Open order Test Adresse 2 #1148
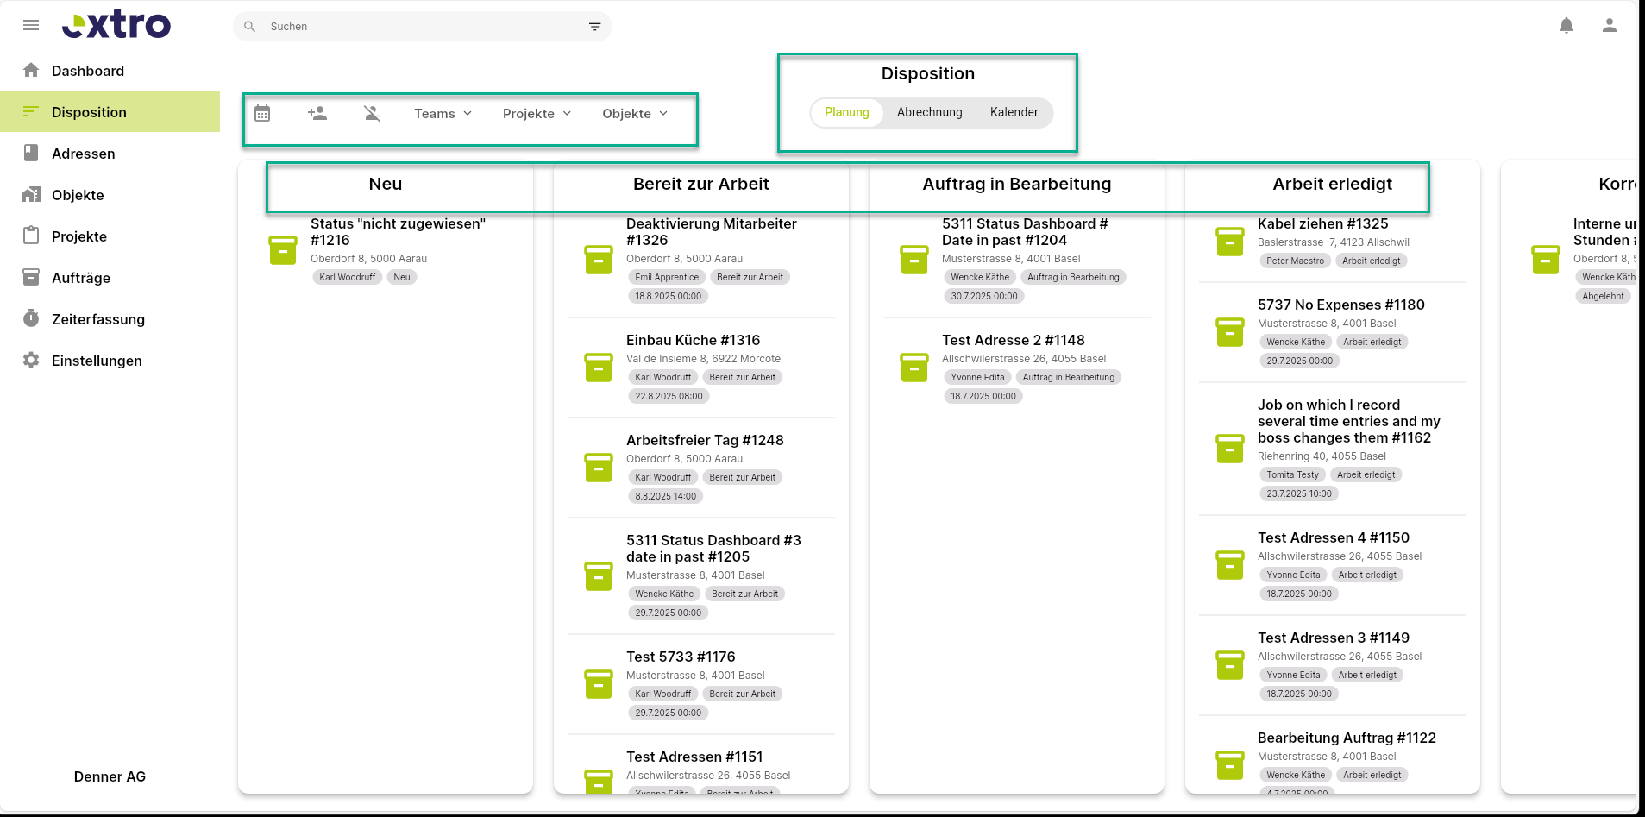The image size is (1645, 817). 1013,340
